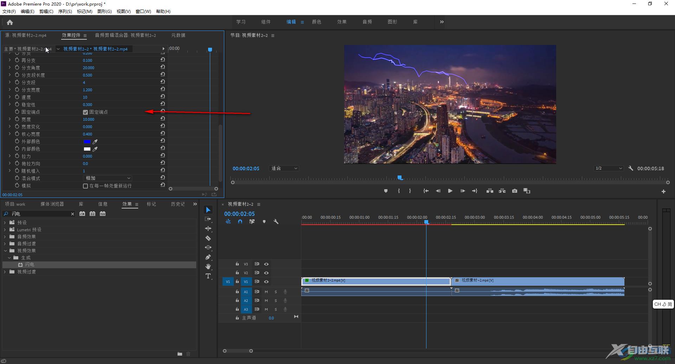Click the Mark In bracket button

pos(399,191)
